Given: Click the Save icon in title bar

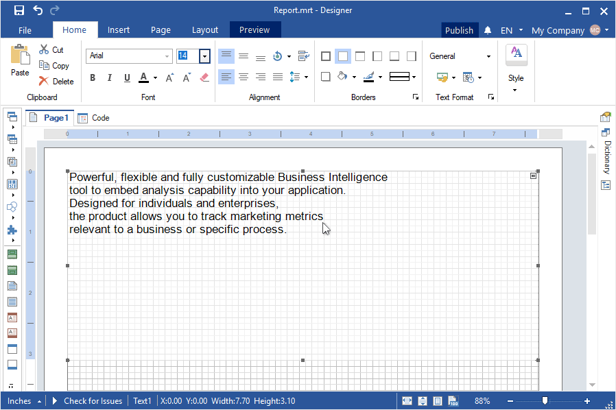Looking at the screenshot, I should (19, 10).
